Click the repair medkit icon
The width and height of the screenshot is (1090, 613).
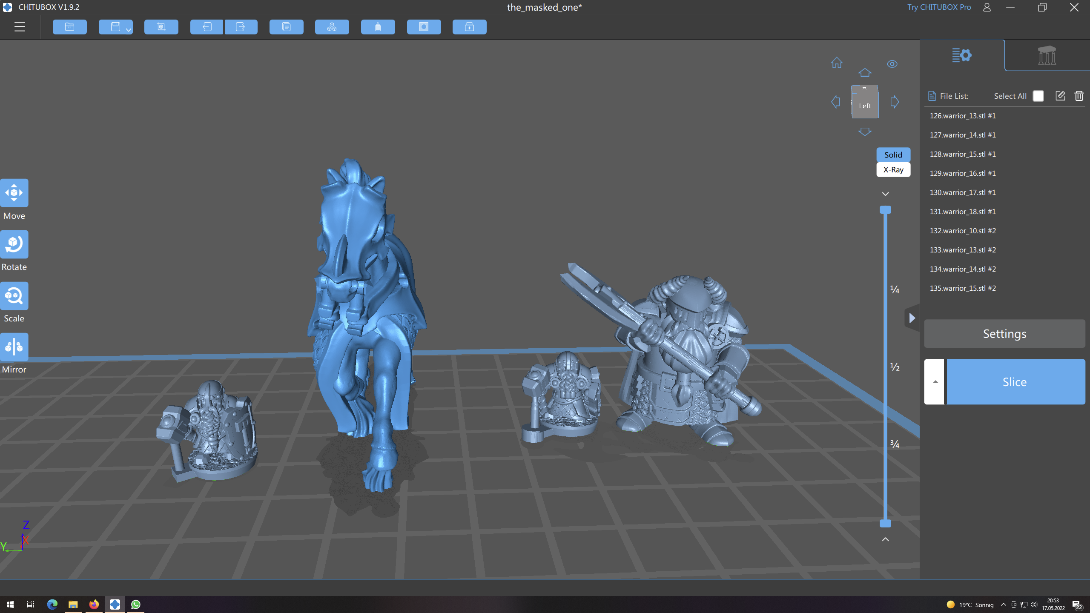click(469, 27)
